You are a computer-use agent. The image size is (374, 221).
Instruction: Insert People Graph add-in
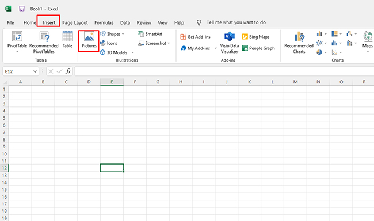pyautogui.click(x=258, y=48)
